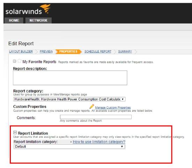Go to the LAYOUT BUILDER step
Viewport: 192px width, 168px height.
(21, 51)
